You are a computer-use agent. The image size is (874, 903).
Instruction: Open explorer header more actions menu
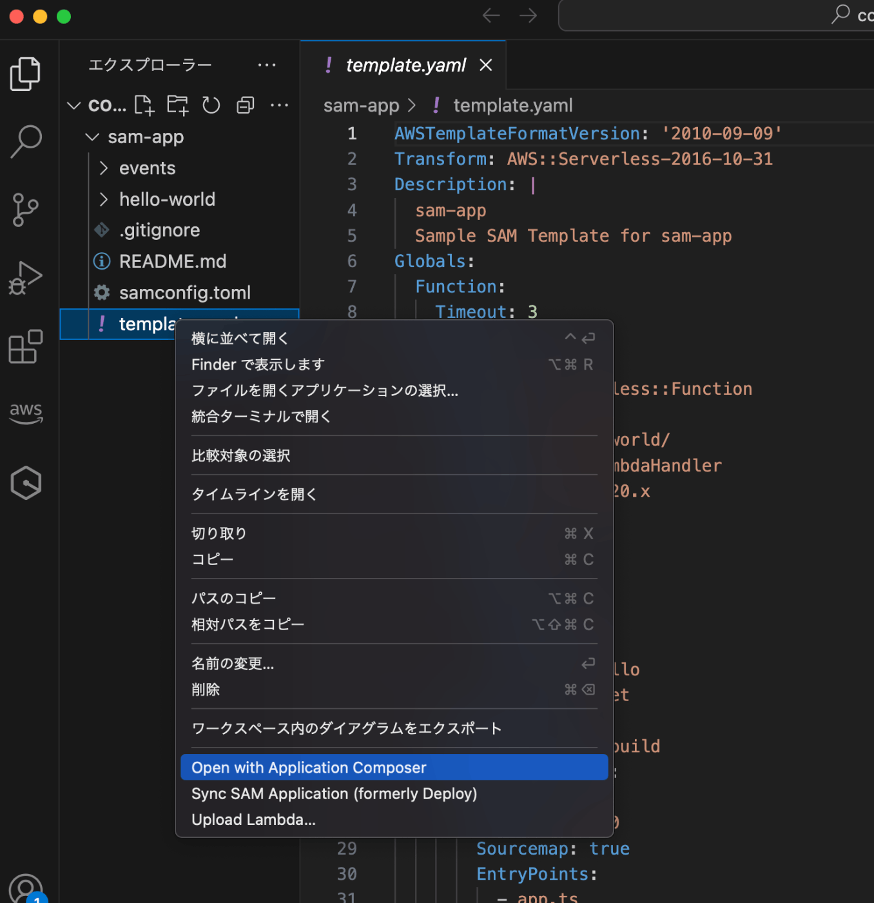click(x=266, y=65)
